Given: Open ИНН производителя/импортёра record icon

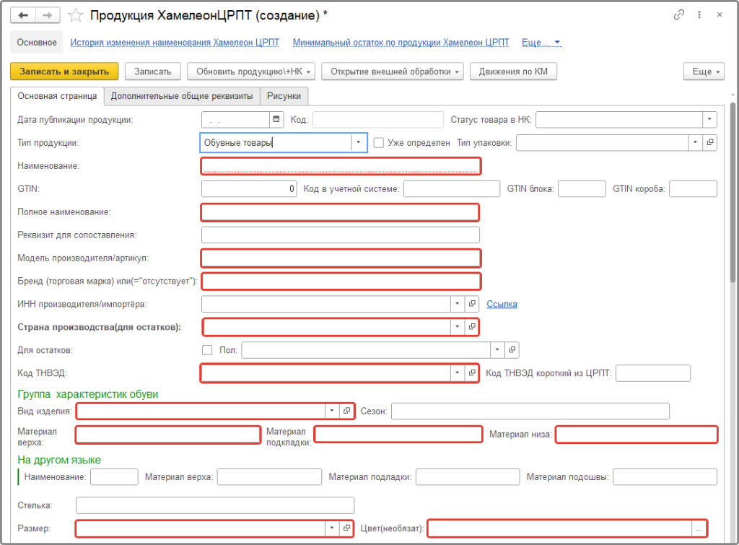Looking at the screenshot, I should (472, 304).
